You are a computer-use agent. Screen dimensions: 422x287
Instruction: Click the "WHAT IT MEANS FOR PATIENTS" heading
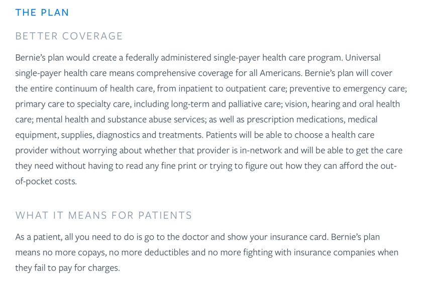(103, 215)
